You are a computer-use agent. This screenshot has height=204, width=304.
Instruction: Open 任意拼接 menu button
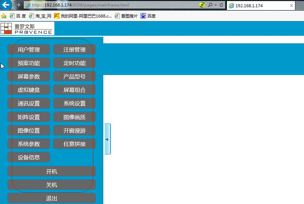point(74,144)
